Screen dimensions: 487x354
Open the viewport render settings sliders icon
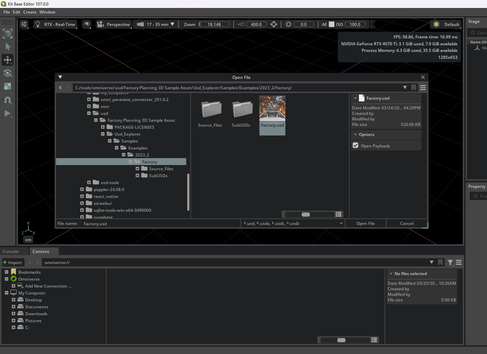tap(24, 24)
